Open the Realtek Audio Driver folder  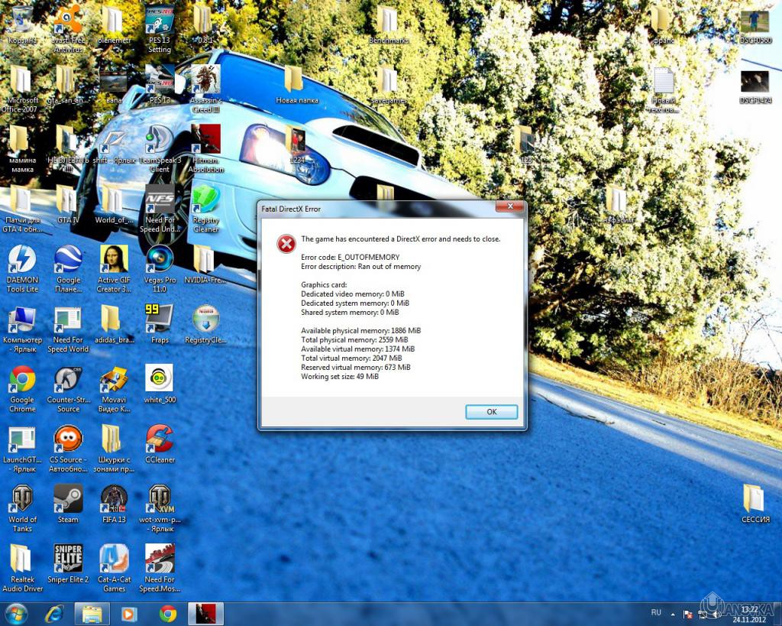coord(22,568)
